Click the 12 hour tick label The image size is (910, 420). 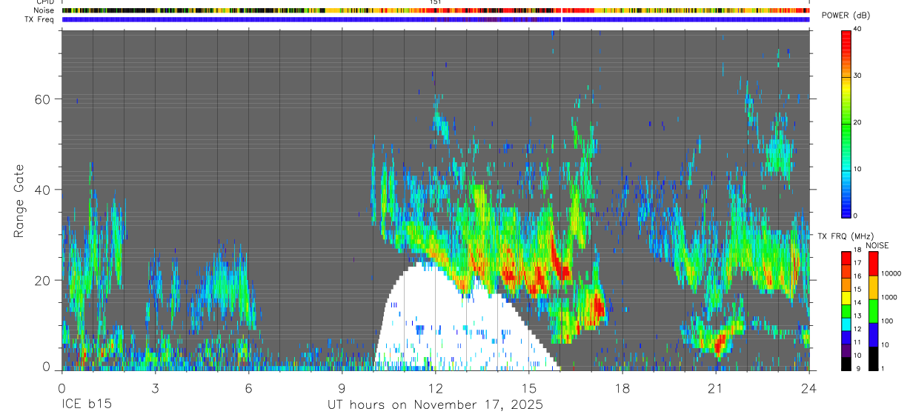pyautogui.click(x=435, y=388)
